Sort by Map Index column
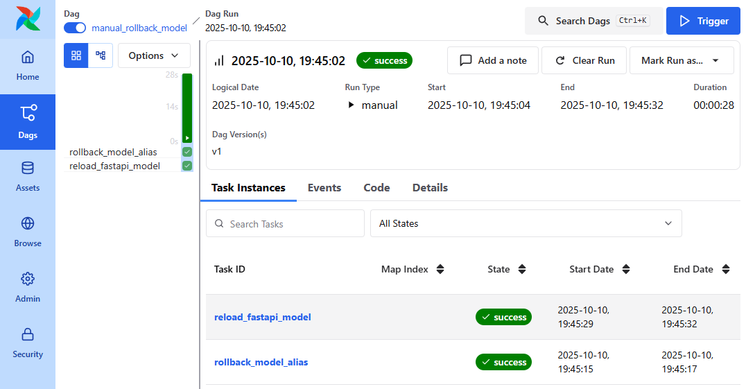This screenshot has width=746, height=389. 440,269
